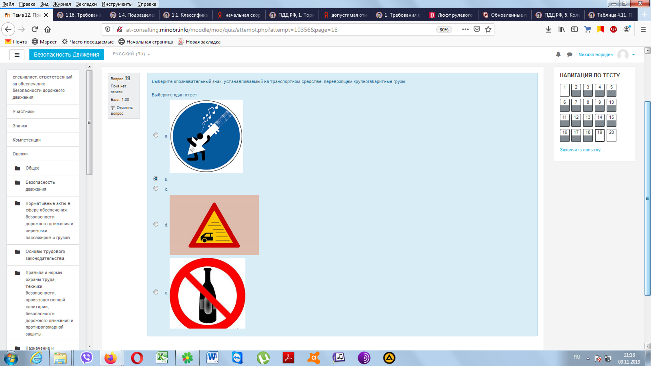Click the Adblock Plus ABP icon
This screenshot has width=651, height=366.
(x=613, y=29)
